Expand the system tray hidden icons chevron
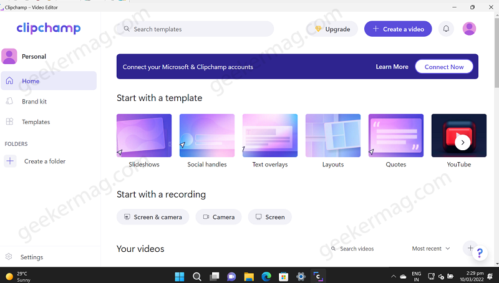This screenshot has width=499, height=283. 394,276
